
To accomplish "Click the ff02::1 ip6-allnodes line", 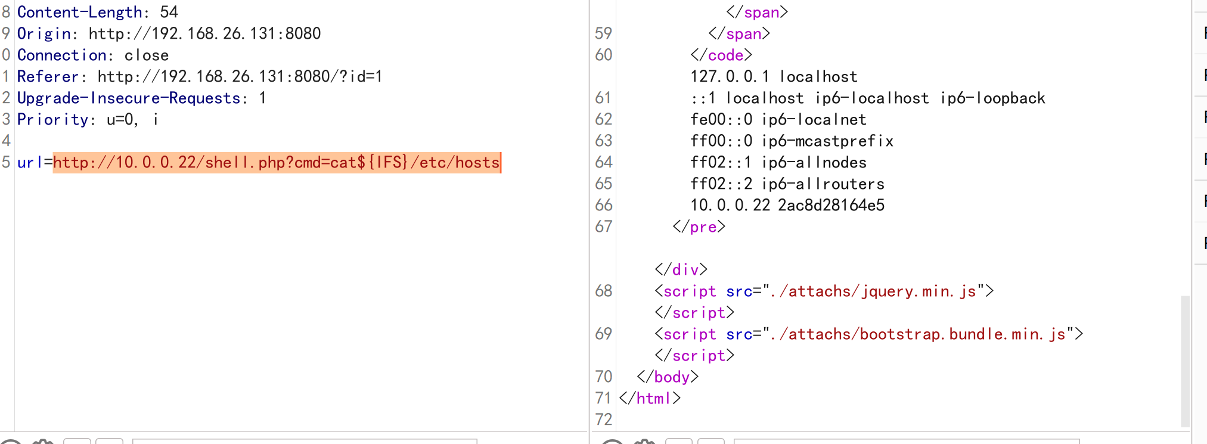I will 778,162.
